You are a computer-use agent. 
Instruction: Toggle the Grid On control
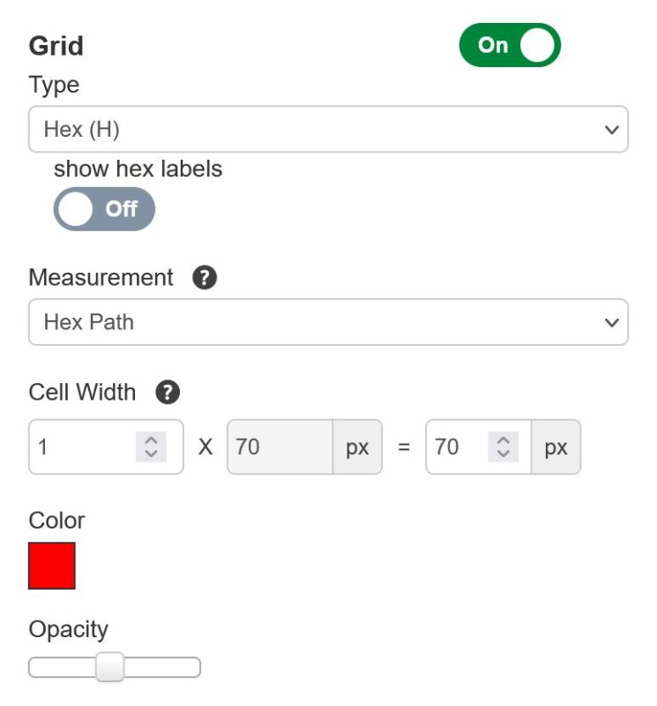pos(509,44)
